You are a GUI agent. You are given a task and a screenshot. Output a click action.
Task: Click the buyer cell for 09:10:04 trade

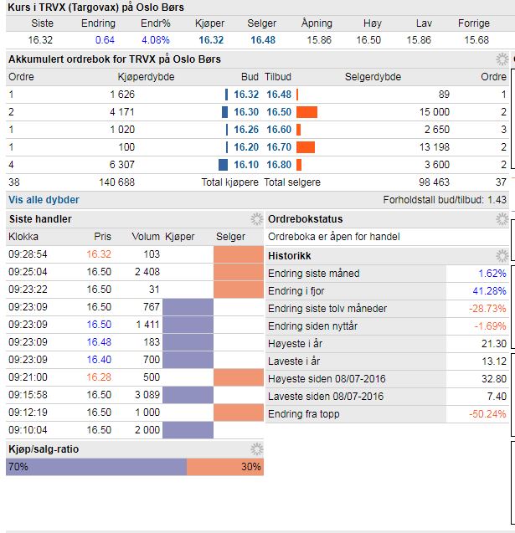click(x=188, y=430)
